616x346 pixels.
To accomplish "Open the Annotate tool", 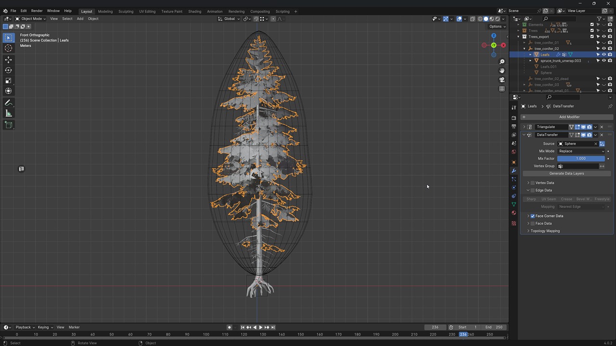I will pyautogui.click(x=8, y=102).
